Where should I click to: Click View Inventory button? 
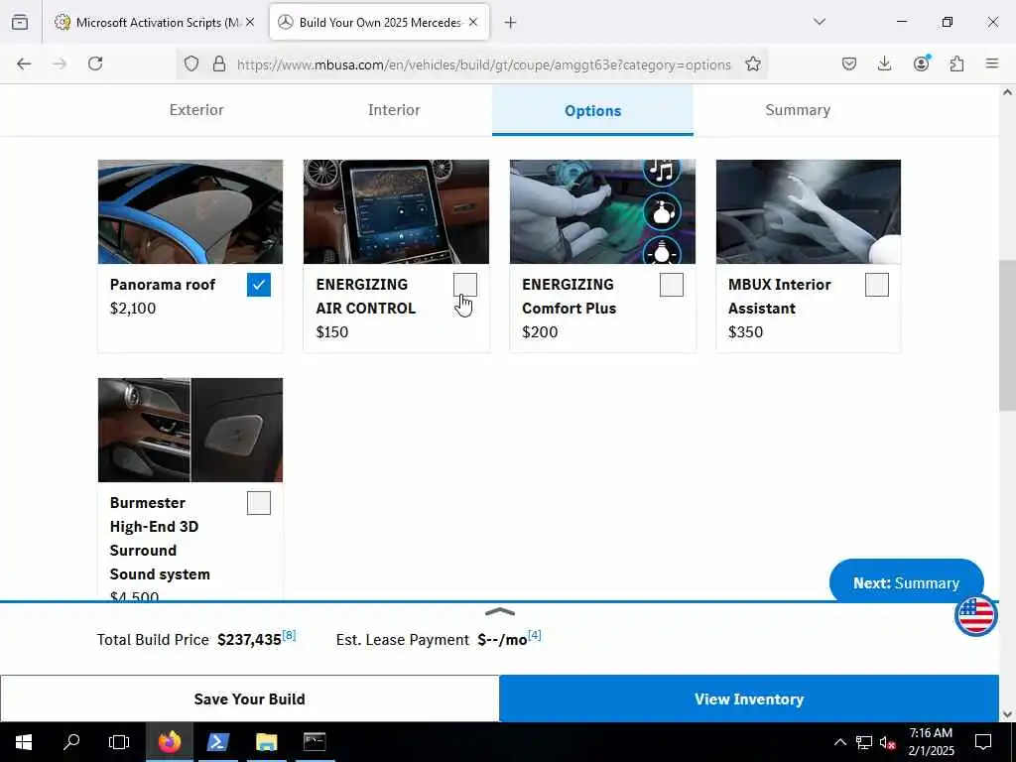tap(749, 698)
